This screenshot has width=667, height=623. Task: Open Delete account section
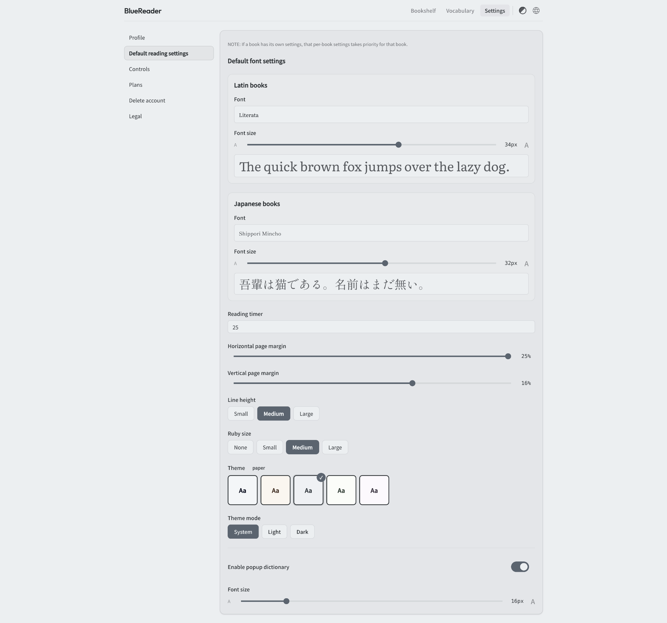pos(169,101)
